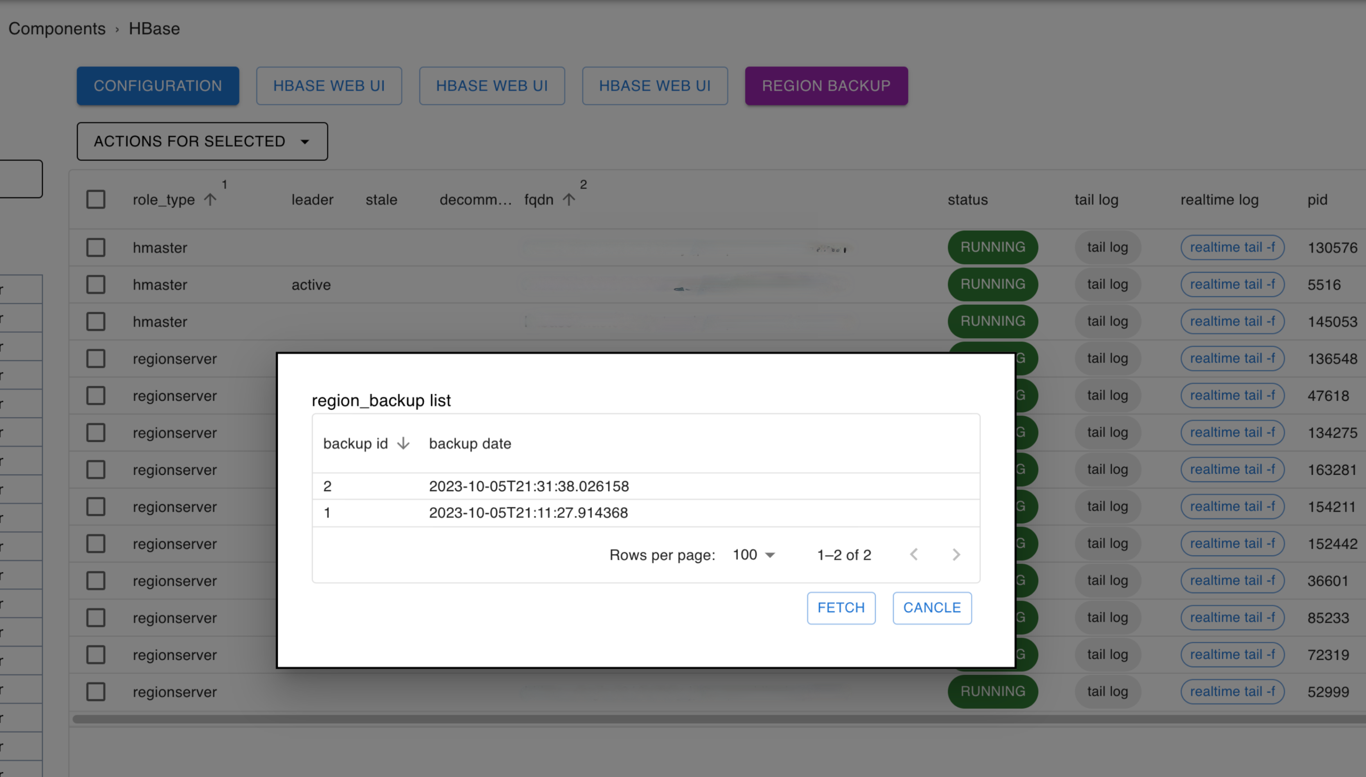Start realtime tail -f for pid 154211
This screenshot has width=1366, height=777.
coord(1233,506)
